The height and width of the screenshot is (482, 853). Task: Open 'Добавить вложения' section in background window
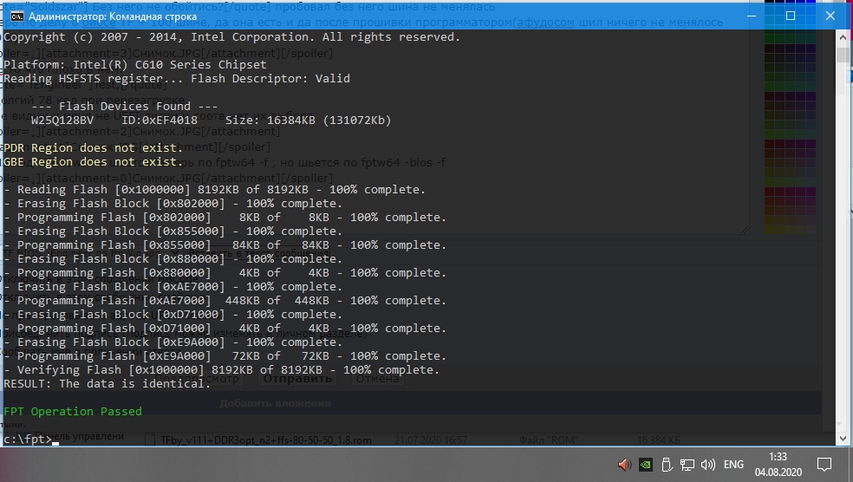coord(275,403)
